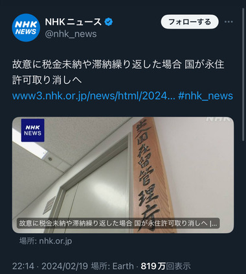Open the three-dot more options menu
The width and height of the screenshot is (246, 274).
tap(229, 22)
